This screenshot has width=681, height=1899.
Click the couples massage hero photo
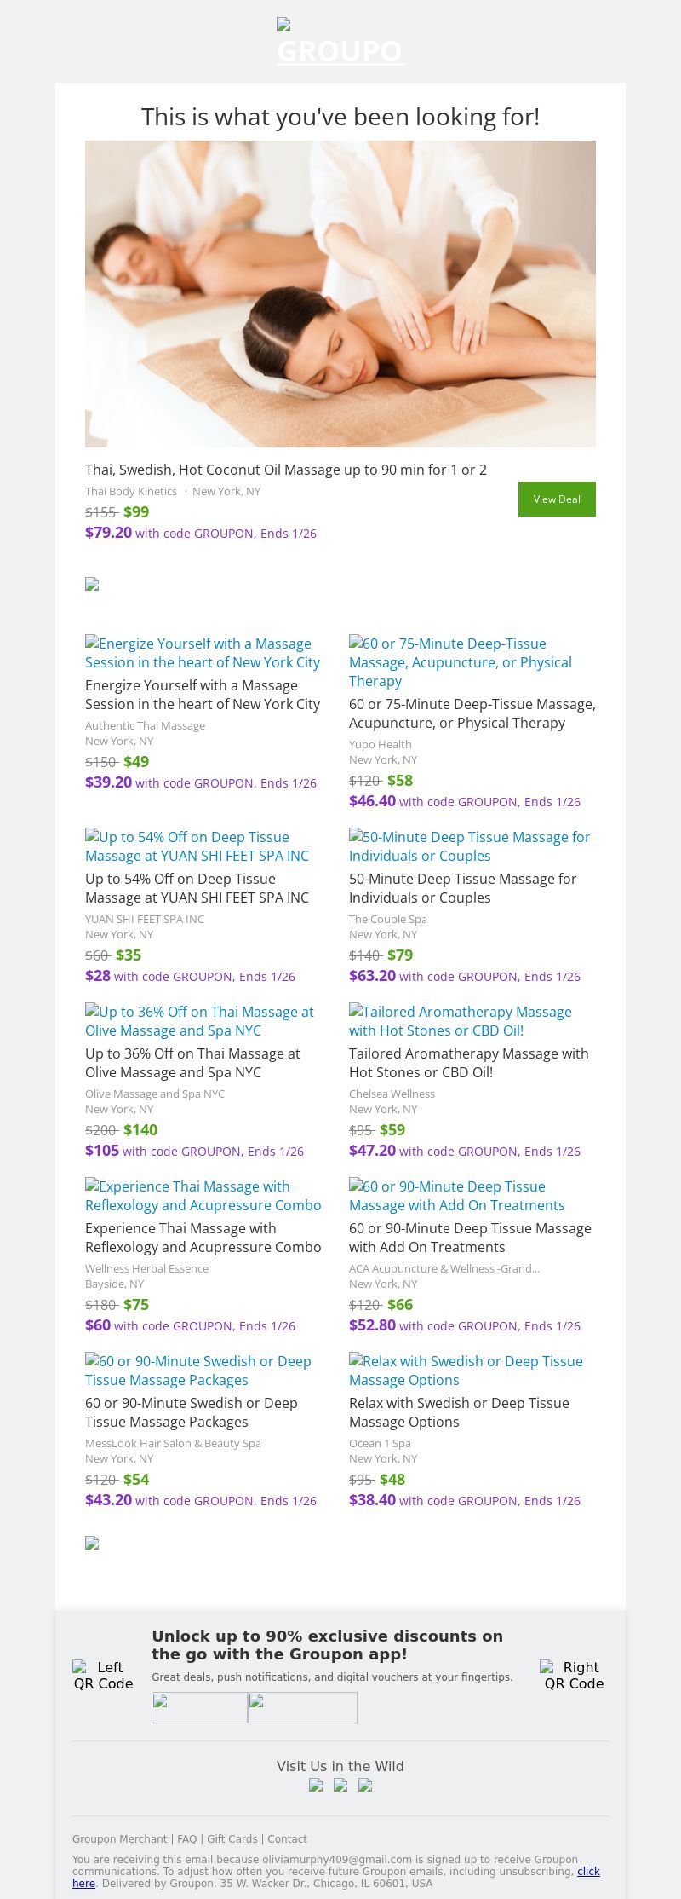(x=340, y=294)
